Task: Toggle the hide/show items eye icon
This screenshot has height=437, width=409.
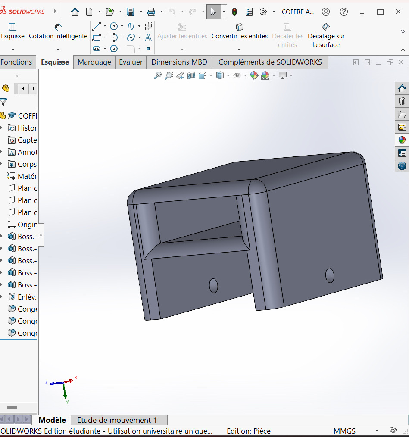Action: point(237,76)
